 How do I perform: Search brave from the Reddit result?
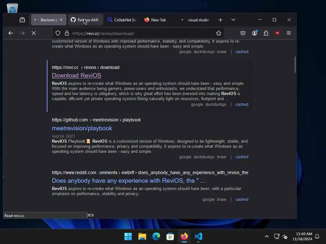pos(222,200)
